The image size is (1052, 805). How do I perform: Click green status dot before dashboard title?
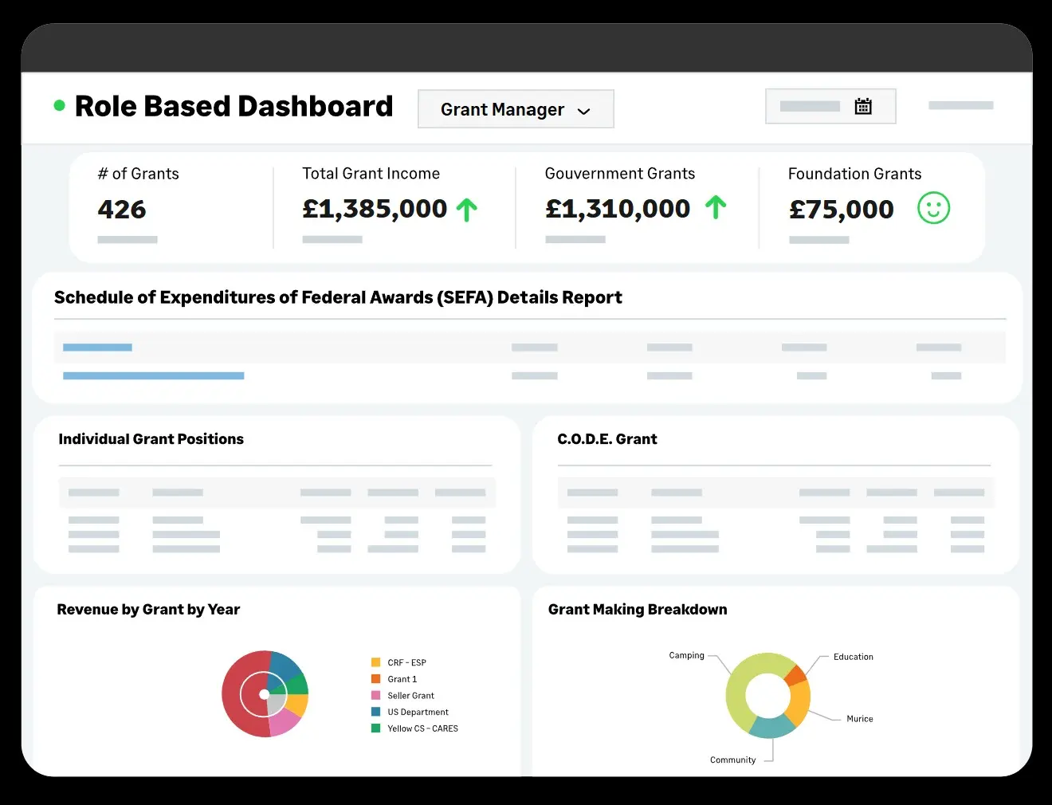point(59,106)
